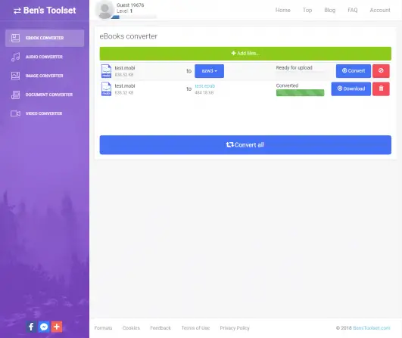Click the orange plus share icon
The height and width of the screenshot is (338, 402).
[x=57, y=327]
